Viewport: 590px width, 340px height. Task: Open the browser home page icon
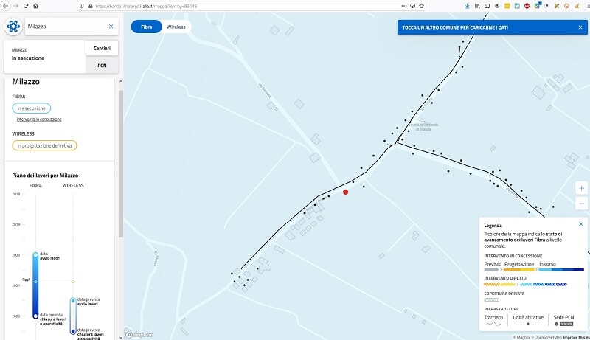coord(35,6)
